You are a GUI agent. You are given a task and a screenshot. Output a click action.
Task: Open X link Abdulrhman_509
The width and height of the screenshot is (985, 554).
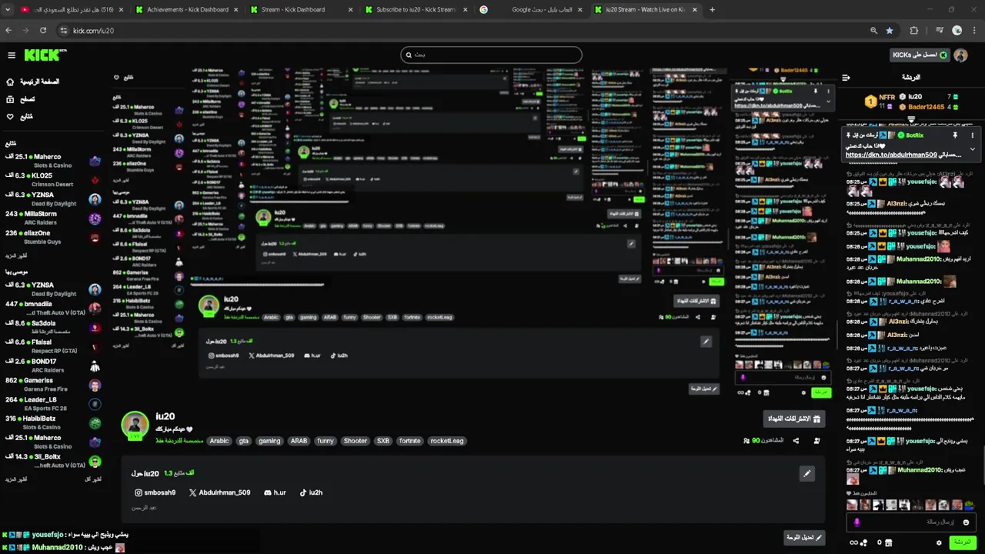coord(219,492)
